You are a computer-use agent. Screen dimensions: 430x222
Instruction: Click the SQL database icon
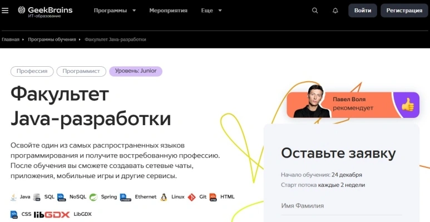37,197
